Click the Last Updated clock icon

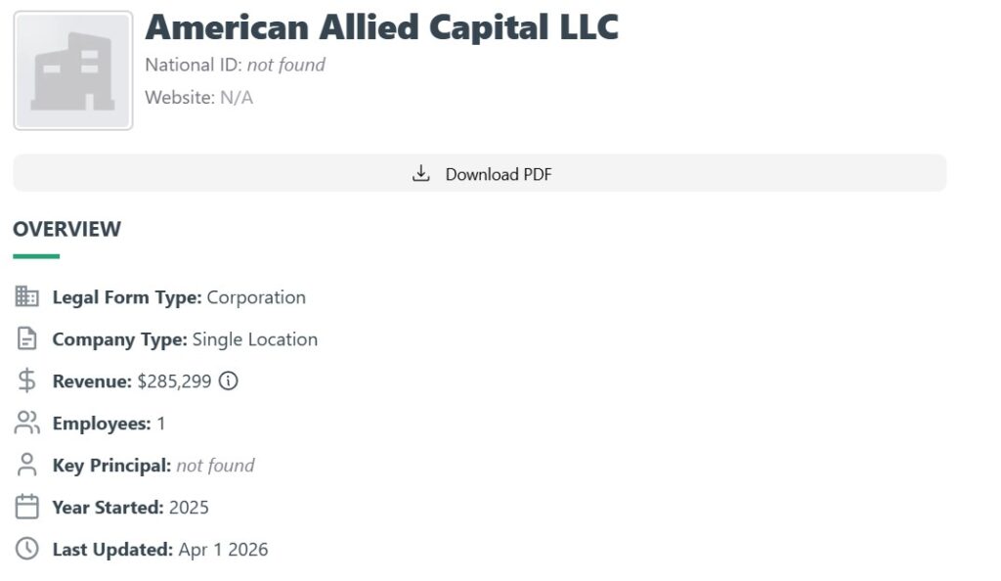[27, 550]
